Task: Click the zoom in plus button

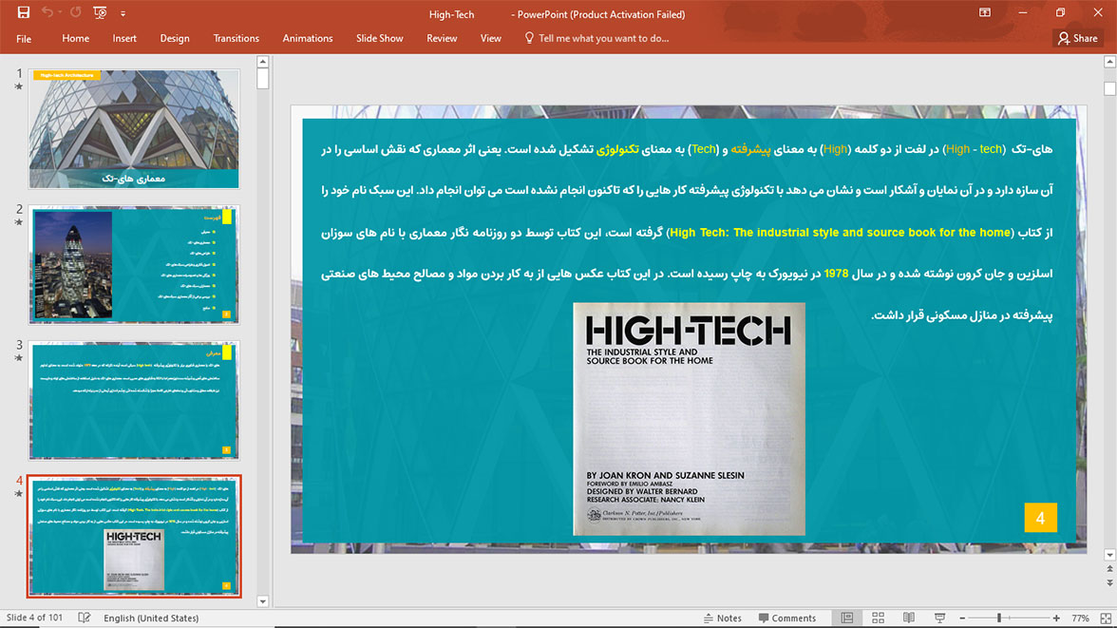Action: (1056, 618)
